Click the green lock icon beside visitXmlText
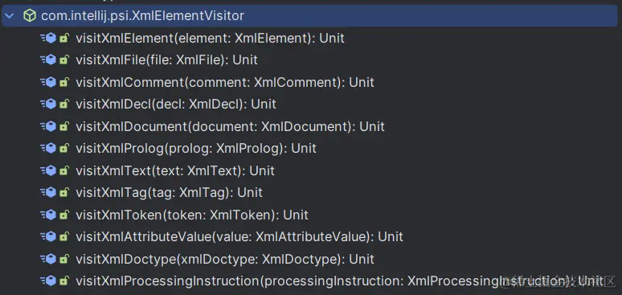The height and width of the screenshot is (295, 622). click(x=63, y=170)
